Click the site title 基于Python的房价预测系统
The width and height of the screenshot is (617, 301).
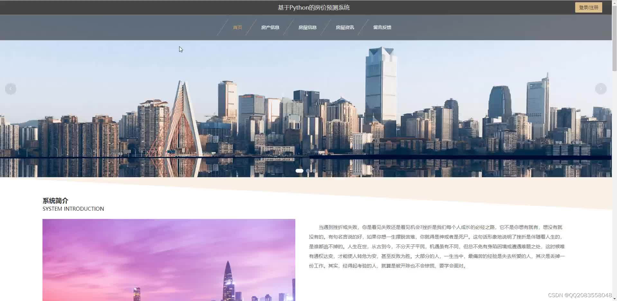[313, 7]
